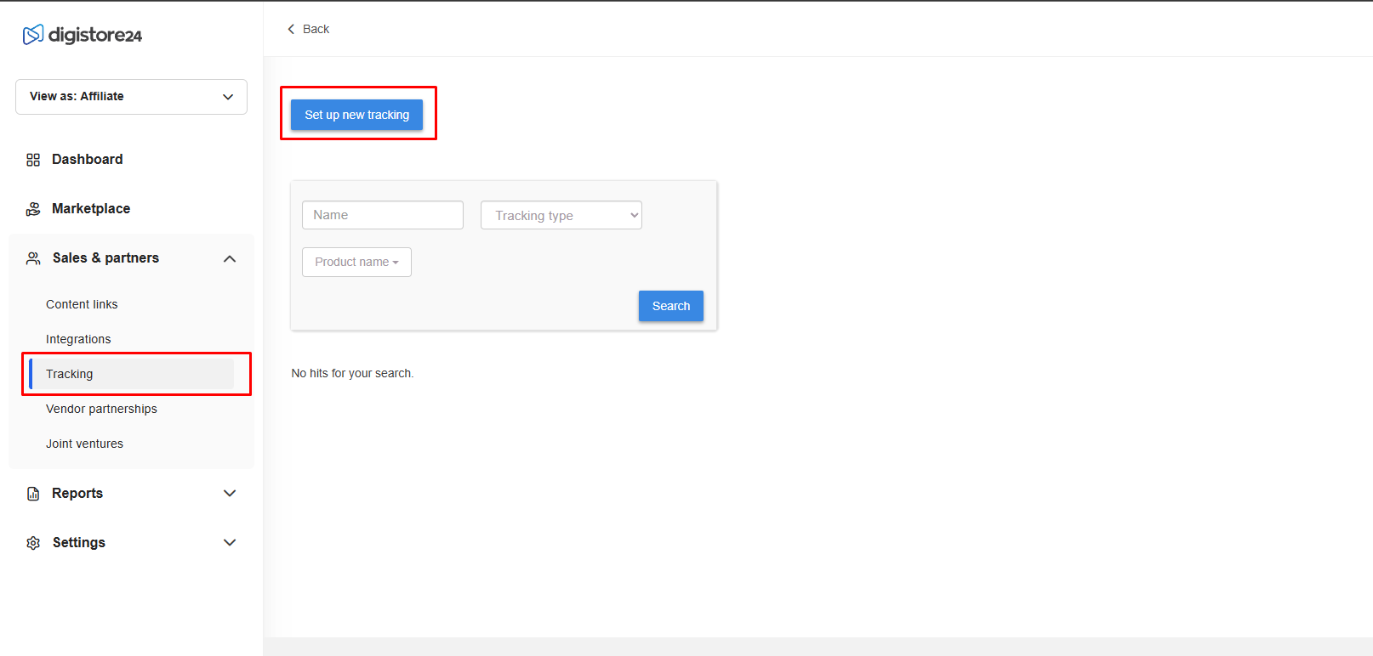Image resolution: width=1373 pixels, height=656 pixels.
Task: Go to Integrations menu item
Action: tap(78, 339)
